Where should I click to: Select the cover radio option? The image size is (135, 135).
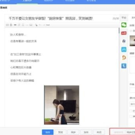131,31
